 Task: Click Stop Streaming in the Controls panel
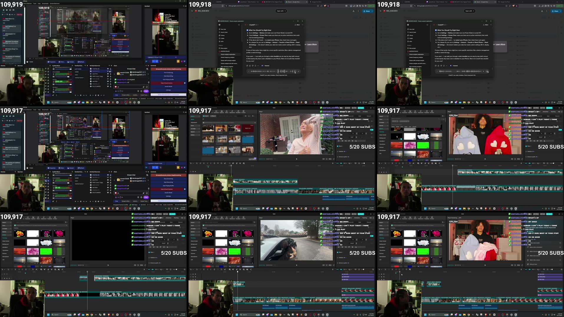(x=168, y=73)
